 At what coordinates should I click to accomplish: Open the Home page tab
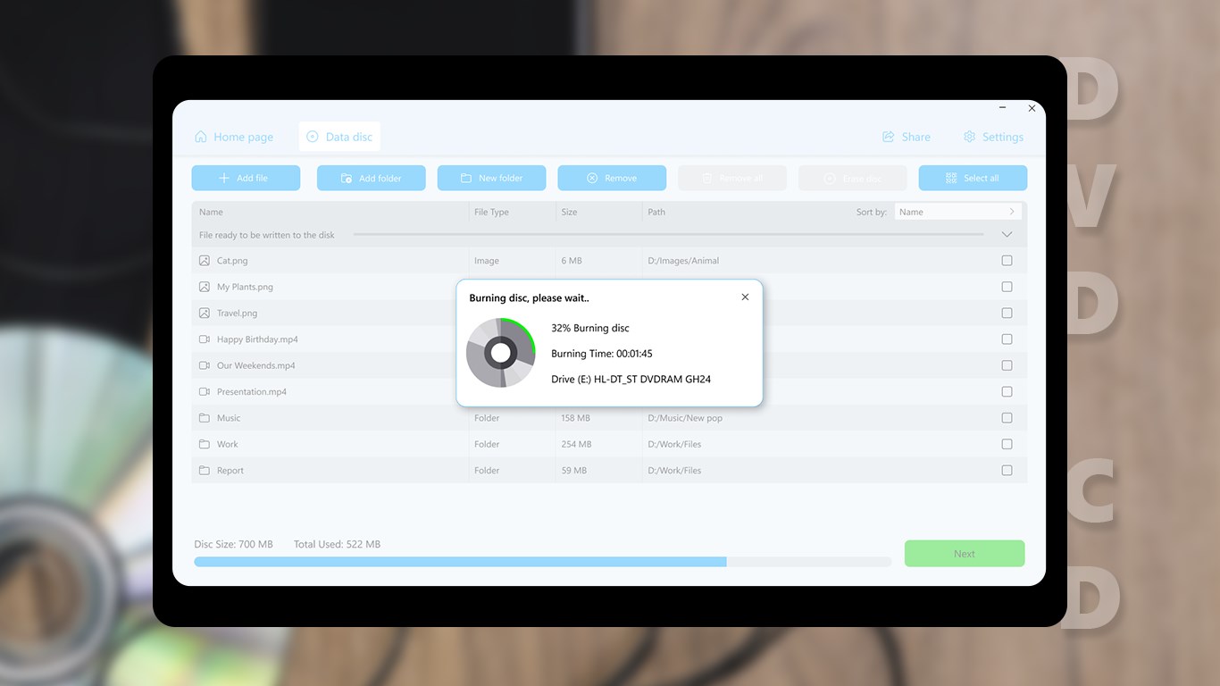click(x=234, y=137)
